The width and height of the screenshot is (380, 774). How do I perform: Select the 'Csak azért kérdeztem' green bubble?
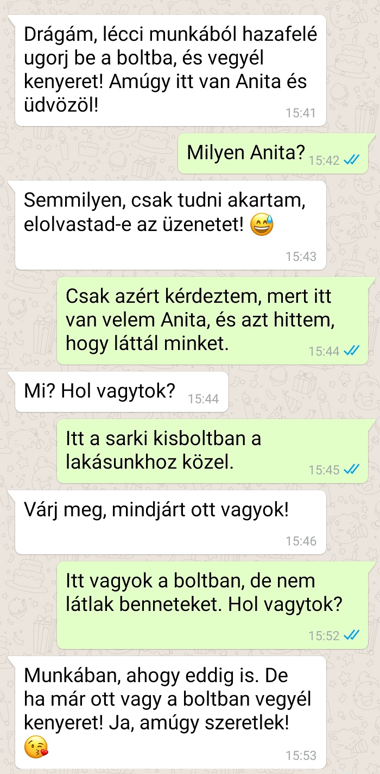click(213, 321)
